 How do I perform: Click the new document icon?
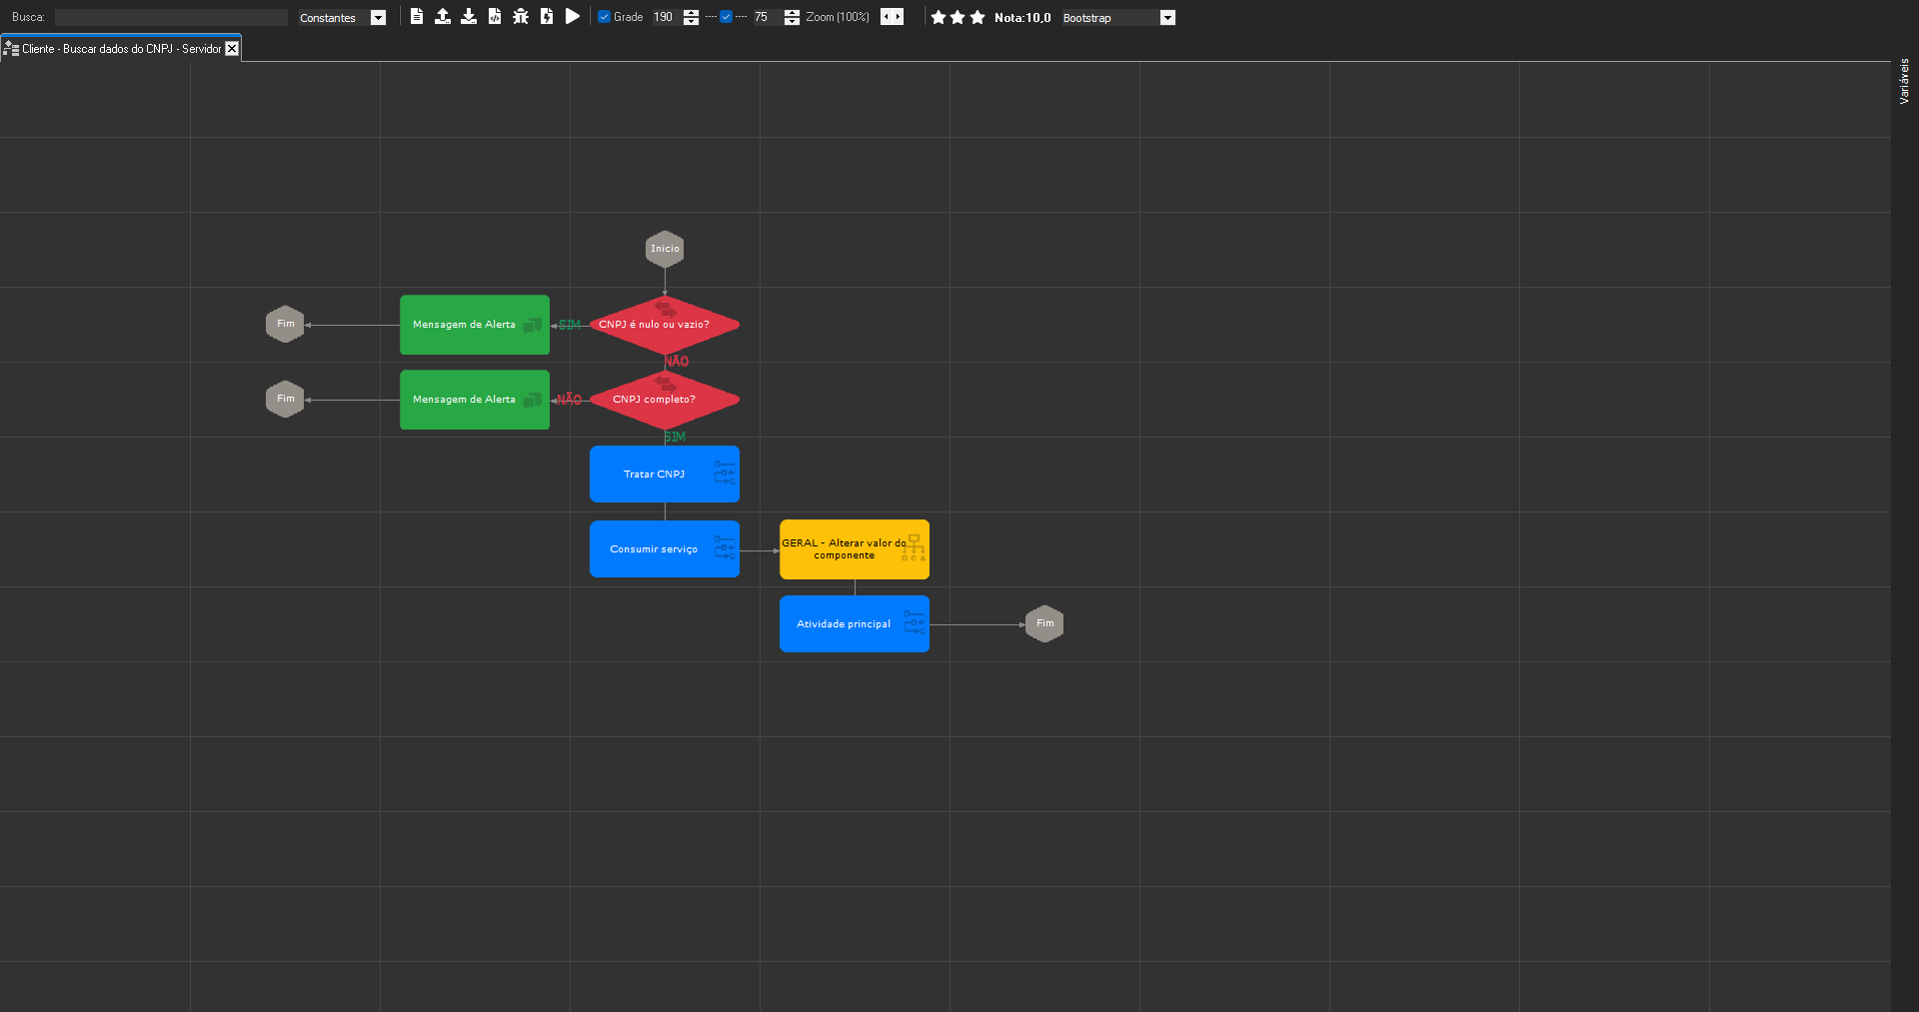click(417, 16)
